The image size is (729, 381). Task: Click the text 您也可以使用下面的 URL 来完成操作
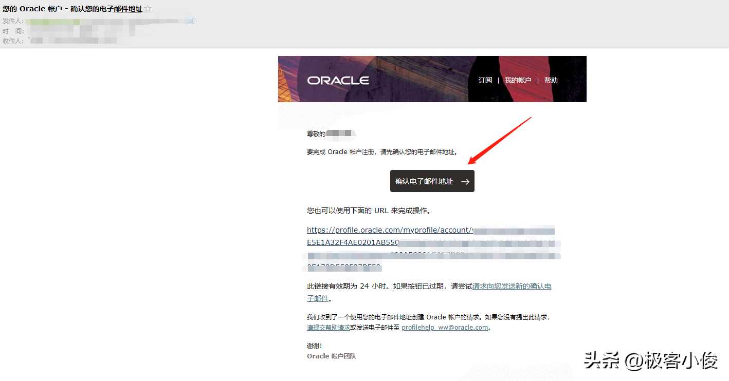(369, 211)
